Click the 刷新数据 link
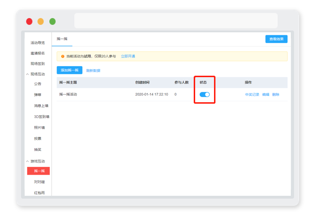314x217 pixels. pyautogui.click(x=93, y=70)
